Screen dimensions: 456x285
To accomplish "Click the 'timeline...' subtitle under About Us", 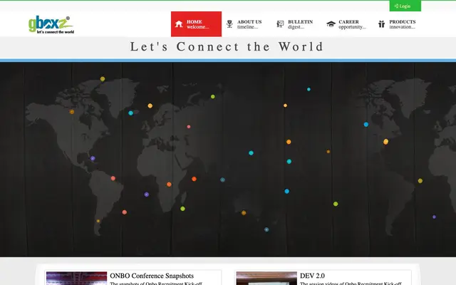I will pos(247,27).
